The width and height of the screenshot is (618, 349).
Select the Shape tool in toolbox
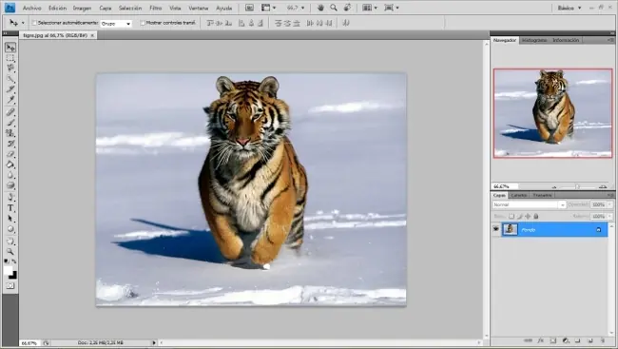pyautogui.click(x=10, y=229)
